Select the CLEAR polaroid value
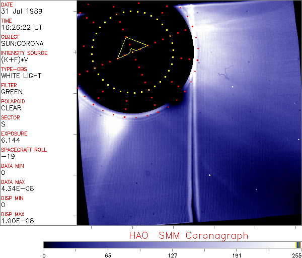Screen dimensions: 302x258 coord(11,108)
